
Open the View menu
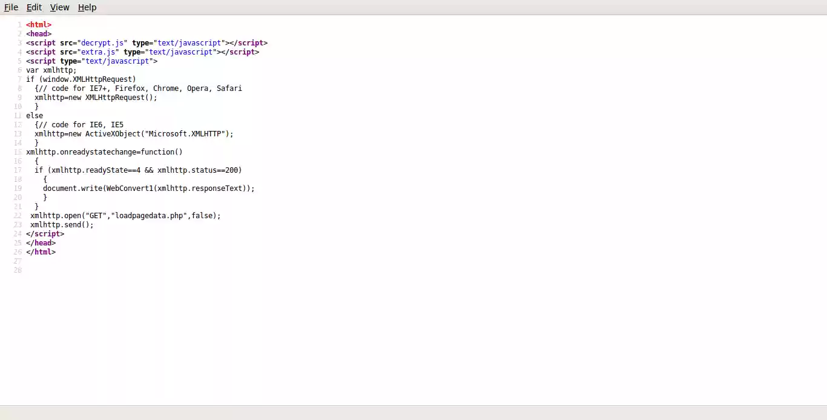(59, 7)
